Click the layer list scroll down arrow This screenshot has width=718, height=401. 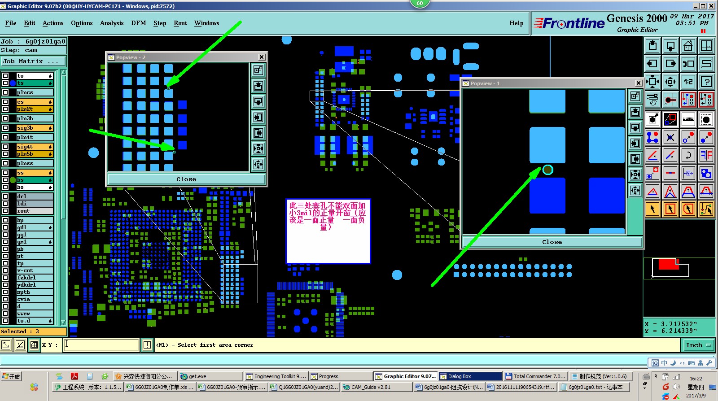tap(63, 322)
